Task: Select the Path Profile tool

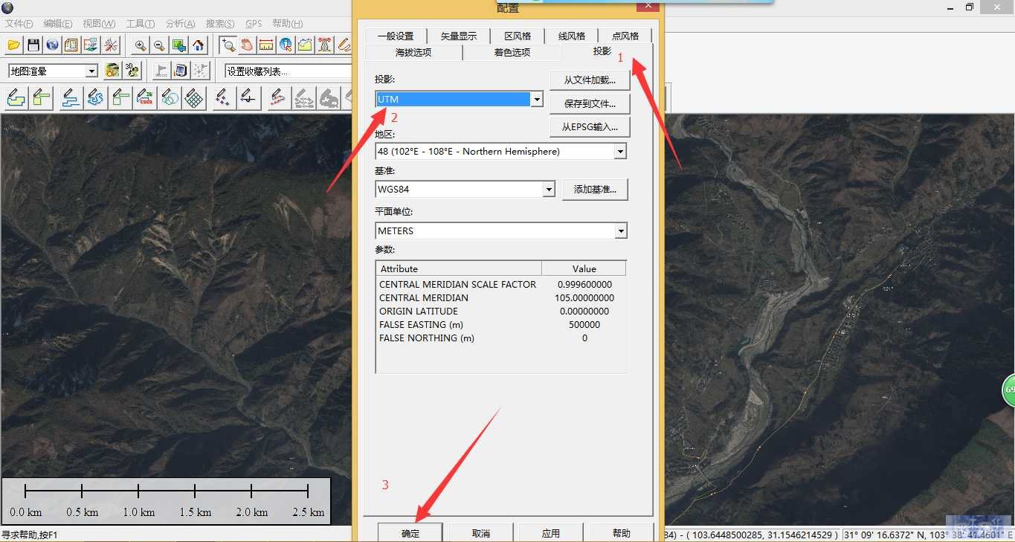Action: pos(305,45)
